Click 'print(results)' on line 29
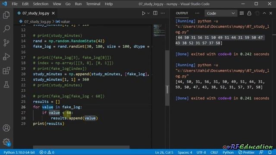Image resolution: width=276 pixels, height=155 pixels. coord(49,124)
